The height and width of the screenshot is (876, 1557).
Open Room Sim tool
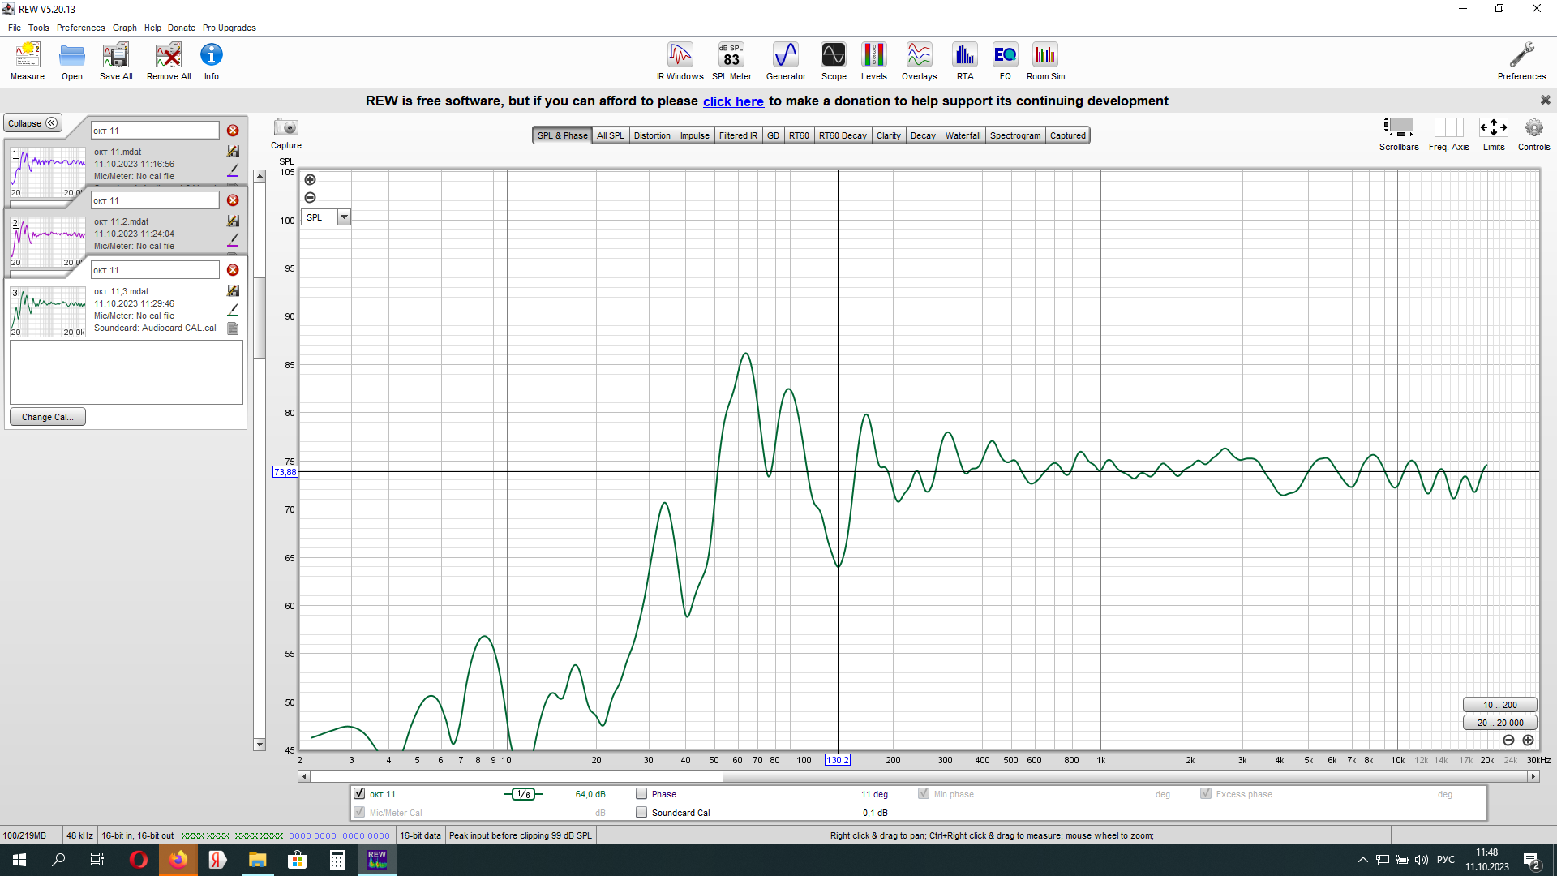1046,62
